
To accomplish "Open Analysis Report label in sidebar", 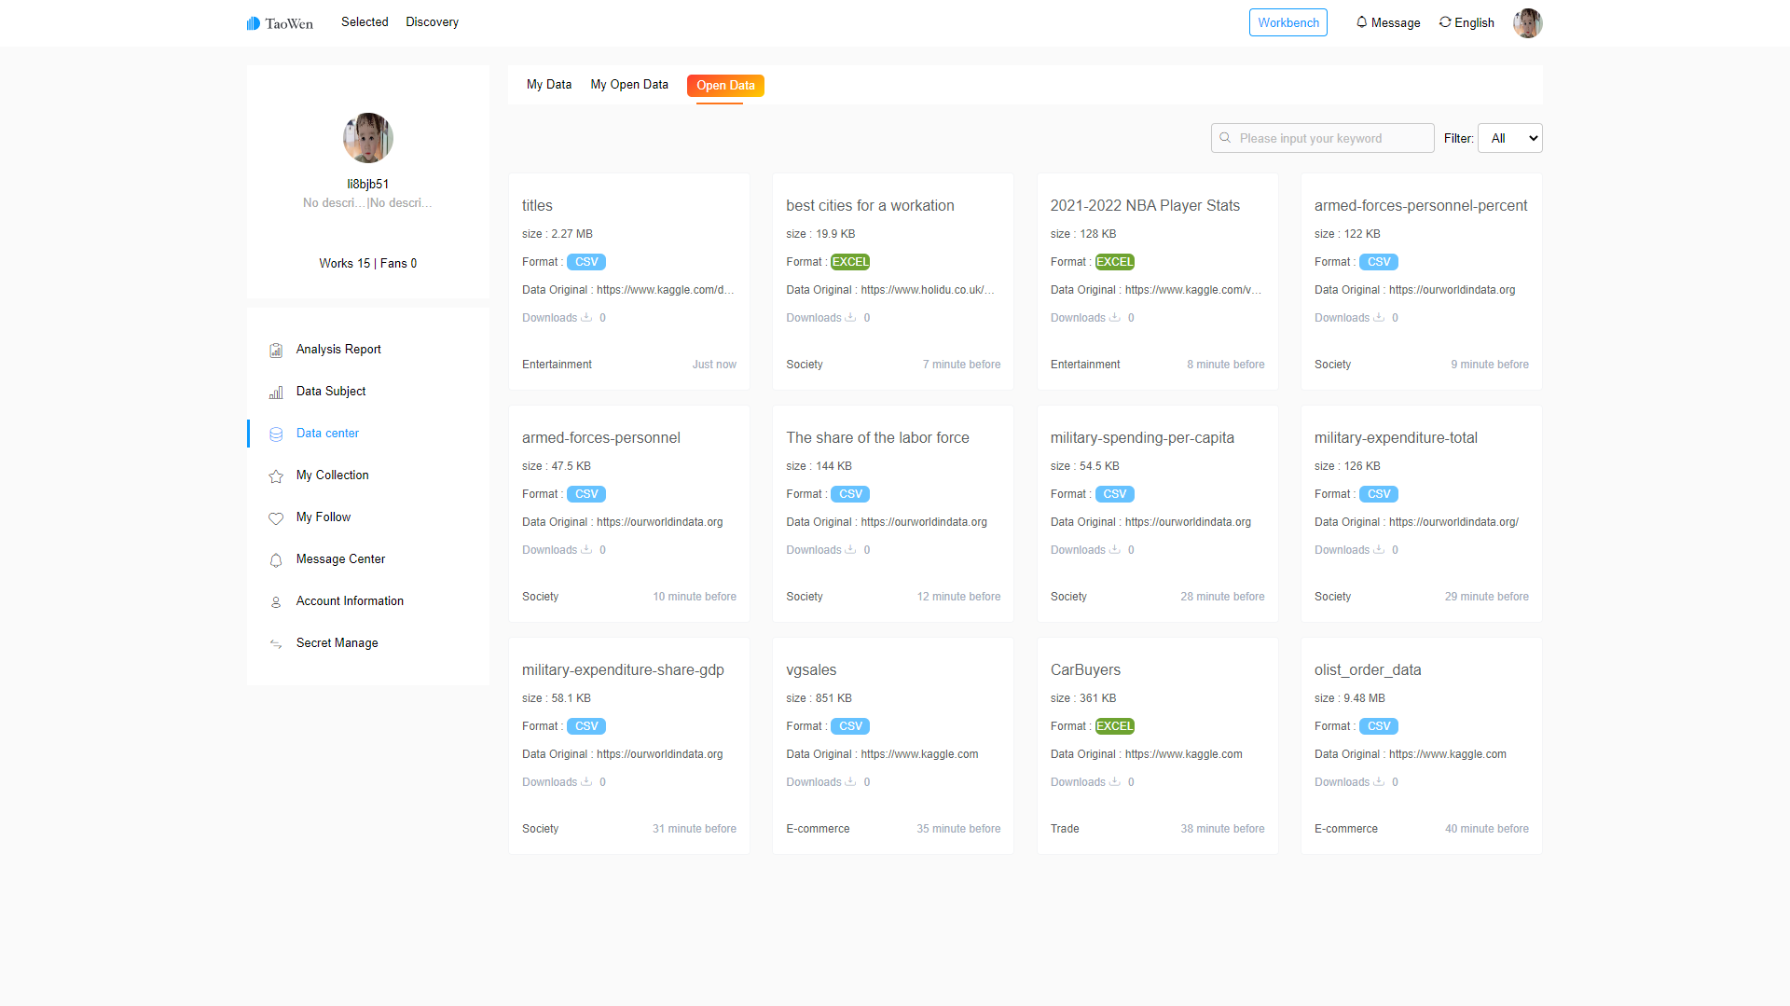I will [x=338, y=350].
